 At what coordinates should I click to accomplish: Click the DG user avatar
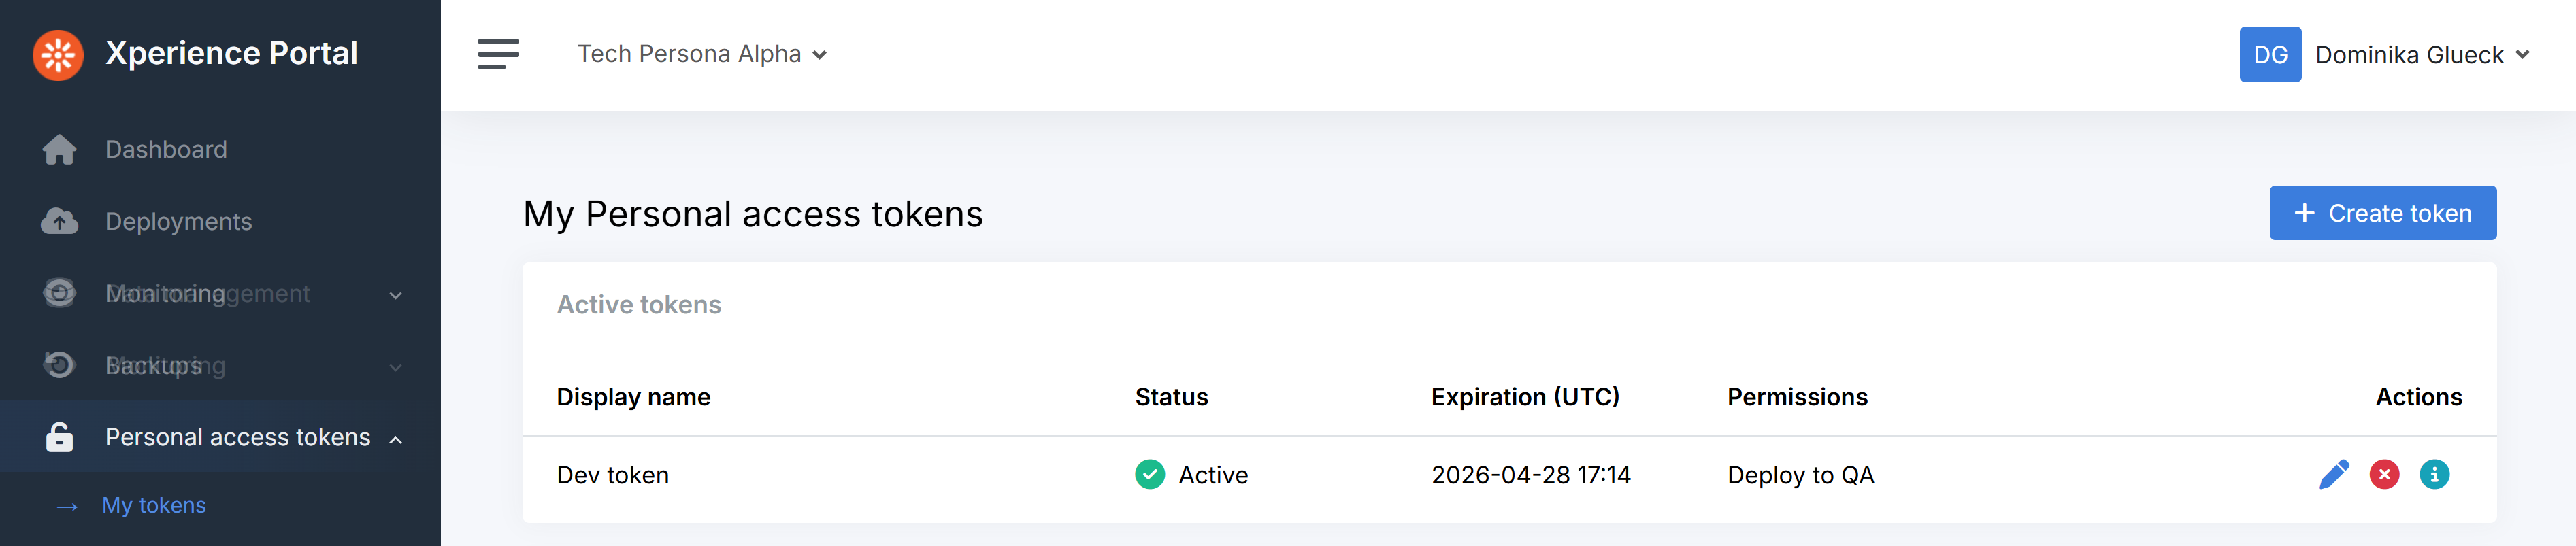[x=2269, y=55]
